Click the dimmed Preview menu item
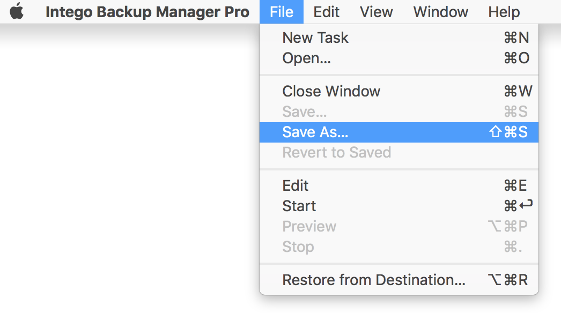The image size is (561, 313). click(x=399, y=226)
